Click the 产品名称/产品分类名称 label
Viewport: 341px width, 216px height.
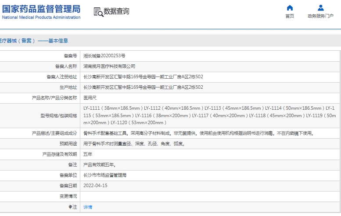pos(54,98)
